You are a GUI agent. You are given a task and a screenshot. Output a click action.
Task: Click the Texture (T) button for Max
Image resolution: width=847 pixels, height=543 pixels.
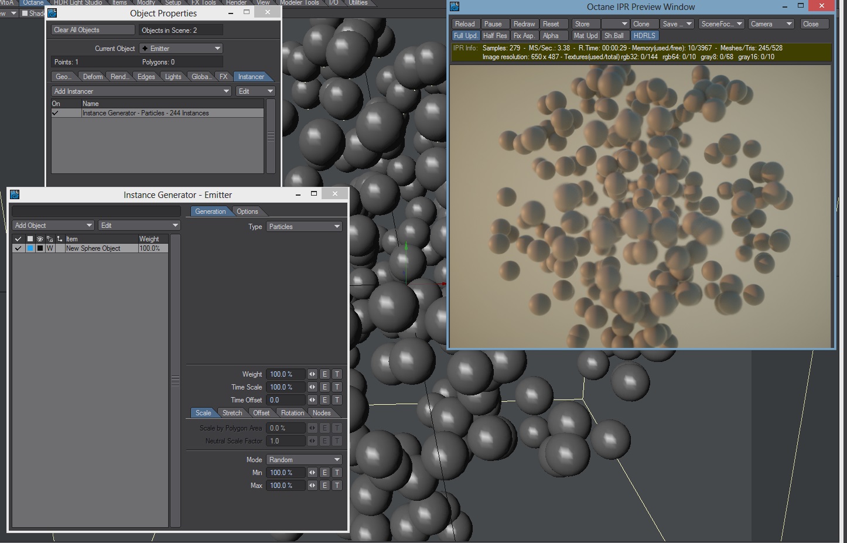(x=337, y=486)
